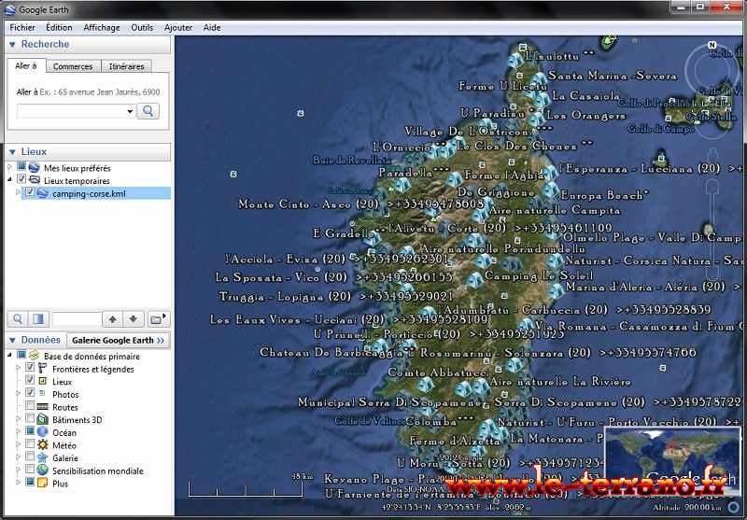This screenshot has height=520, width=747.
Task: Click the compass North indicator
Action: click(712, 45)
